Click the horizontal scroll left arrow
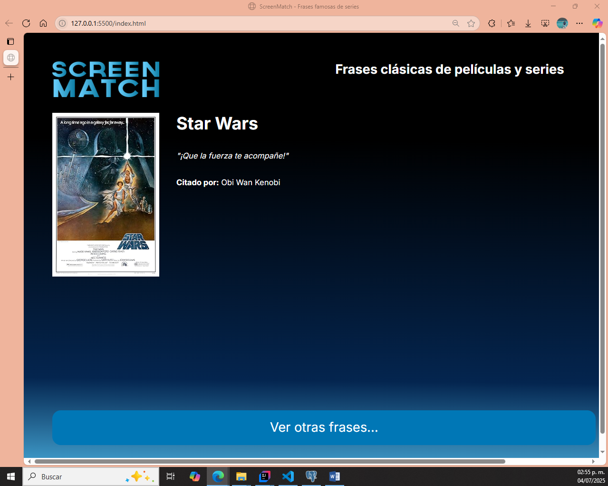This screenshot has width=608, height=486. 29,461
